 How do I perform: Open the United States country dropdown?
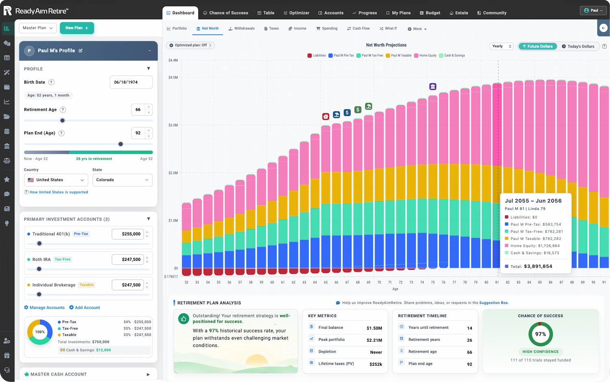tap(56, 180)
